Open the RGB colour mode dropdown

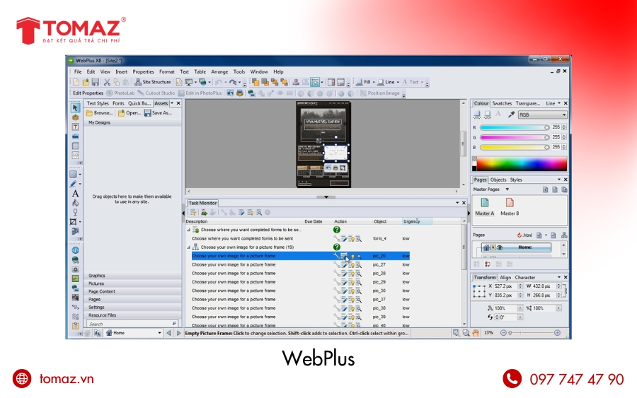coord(564,115)
